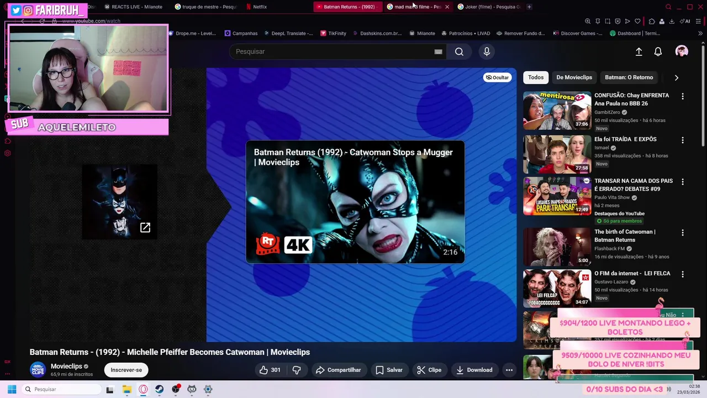Expand the bookmarks bar overflow chevron

(700, 33)
